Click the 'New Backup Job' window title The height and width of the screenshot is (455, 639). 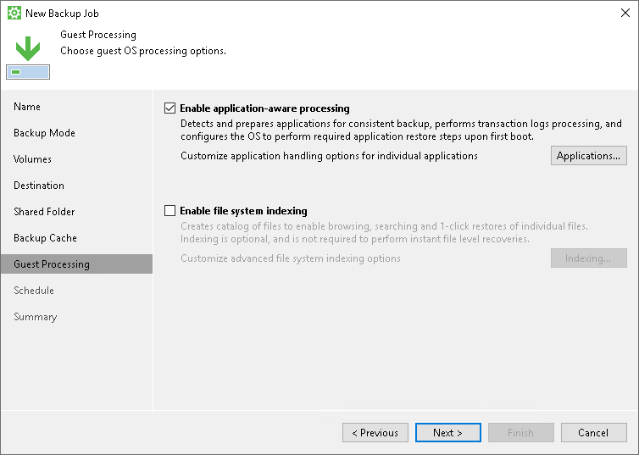(x=62, y=14)
